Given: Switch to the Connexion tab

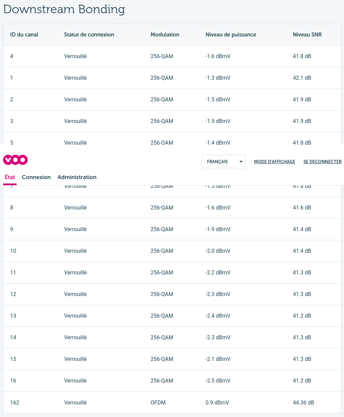Looking at the screenshot, I should 36,177.
